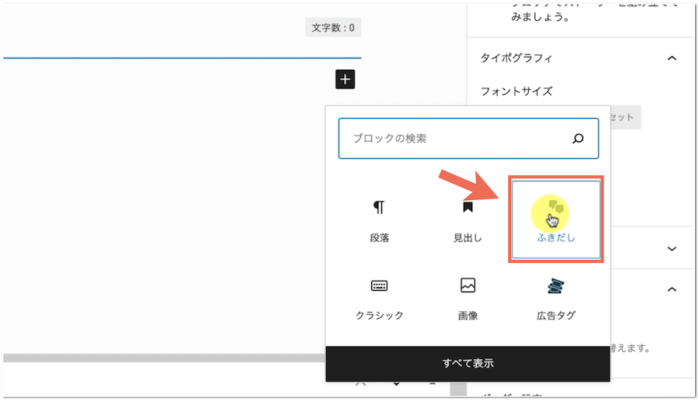This screenshot has width=699, height=401.
Task: Insert the 画像 image block
Action: [x=468, y=298]
